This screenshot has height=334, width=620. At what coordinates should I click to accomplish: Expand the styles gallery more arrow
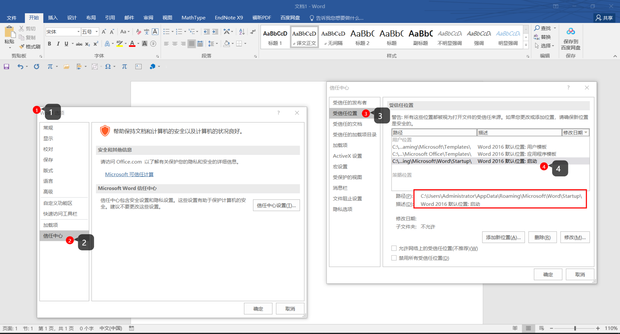[526, 45]
